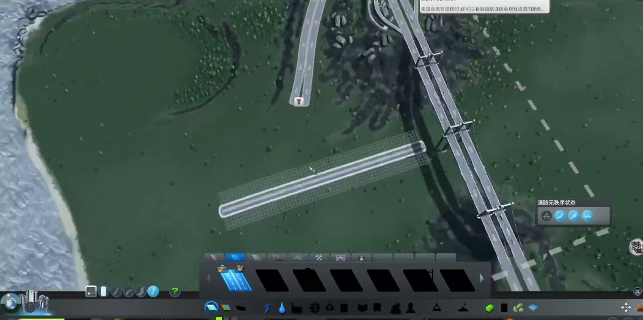
Task: Toggle the elevation step white bar button
Action: [x=103, y=291]
